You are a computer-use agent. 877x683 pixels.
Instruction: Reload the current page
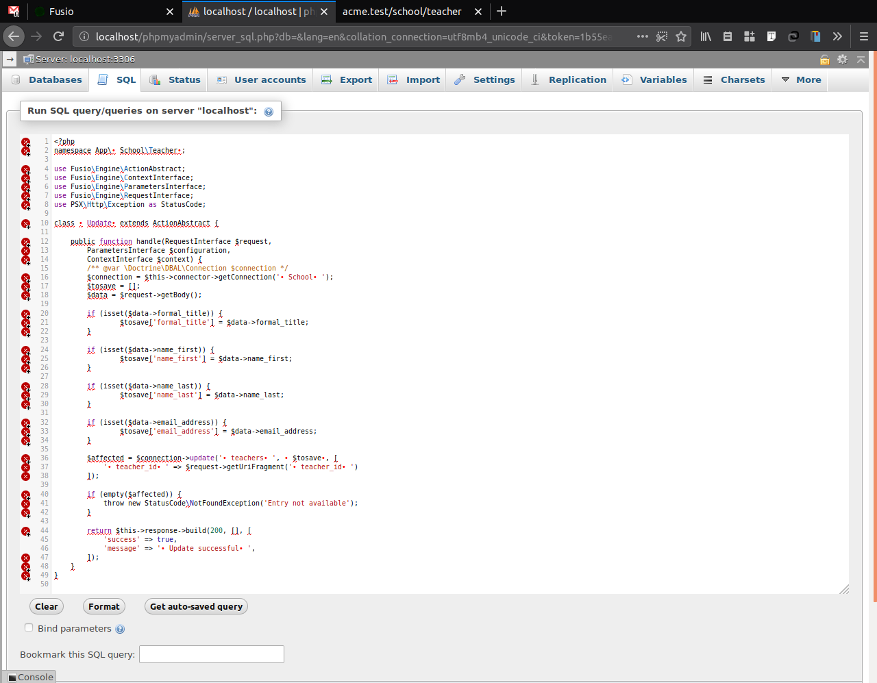pos(58,36)
